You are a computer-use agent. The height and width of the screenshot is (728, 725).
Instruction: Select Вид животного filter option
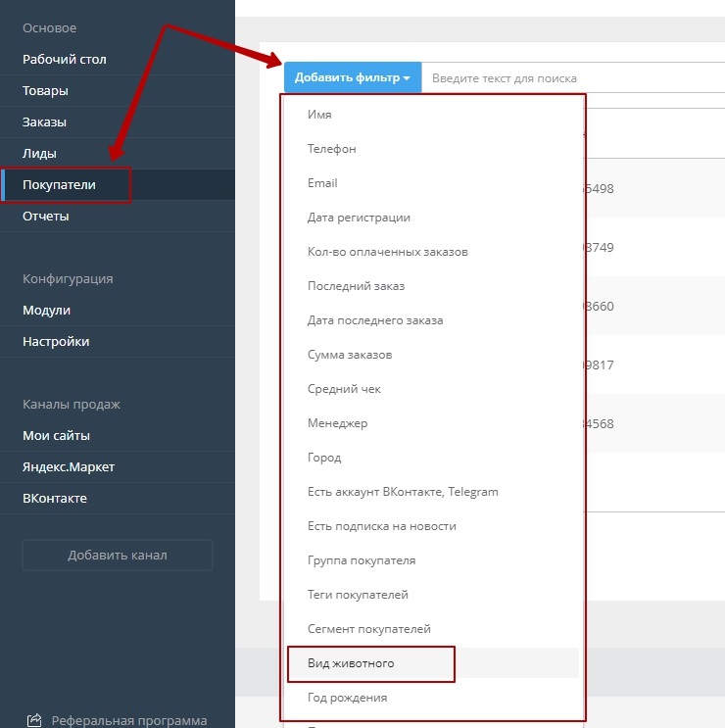pos(351,663)
